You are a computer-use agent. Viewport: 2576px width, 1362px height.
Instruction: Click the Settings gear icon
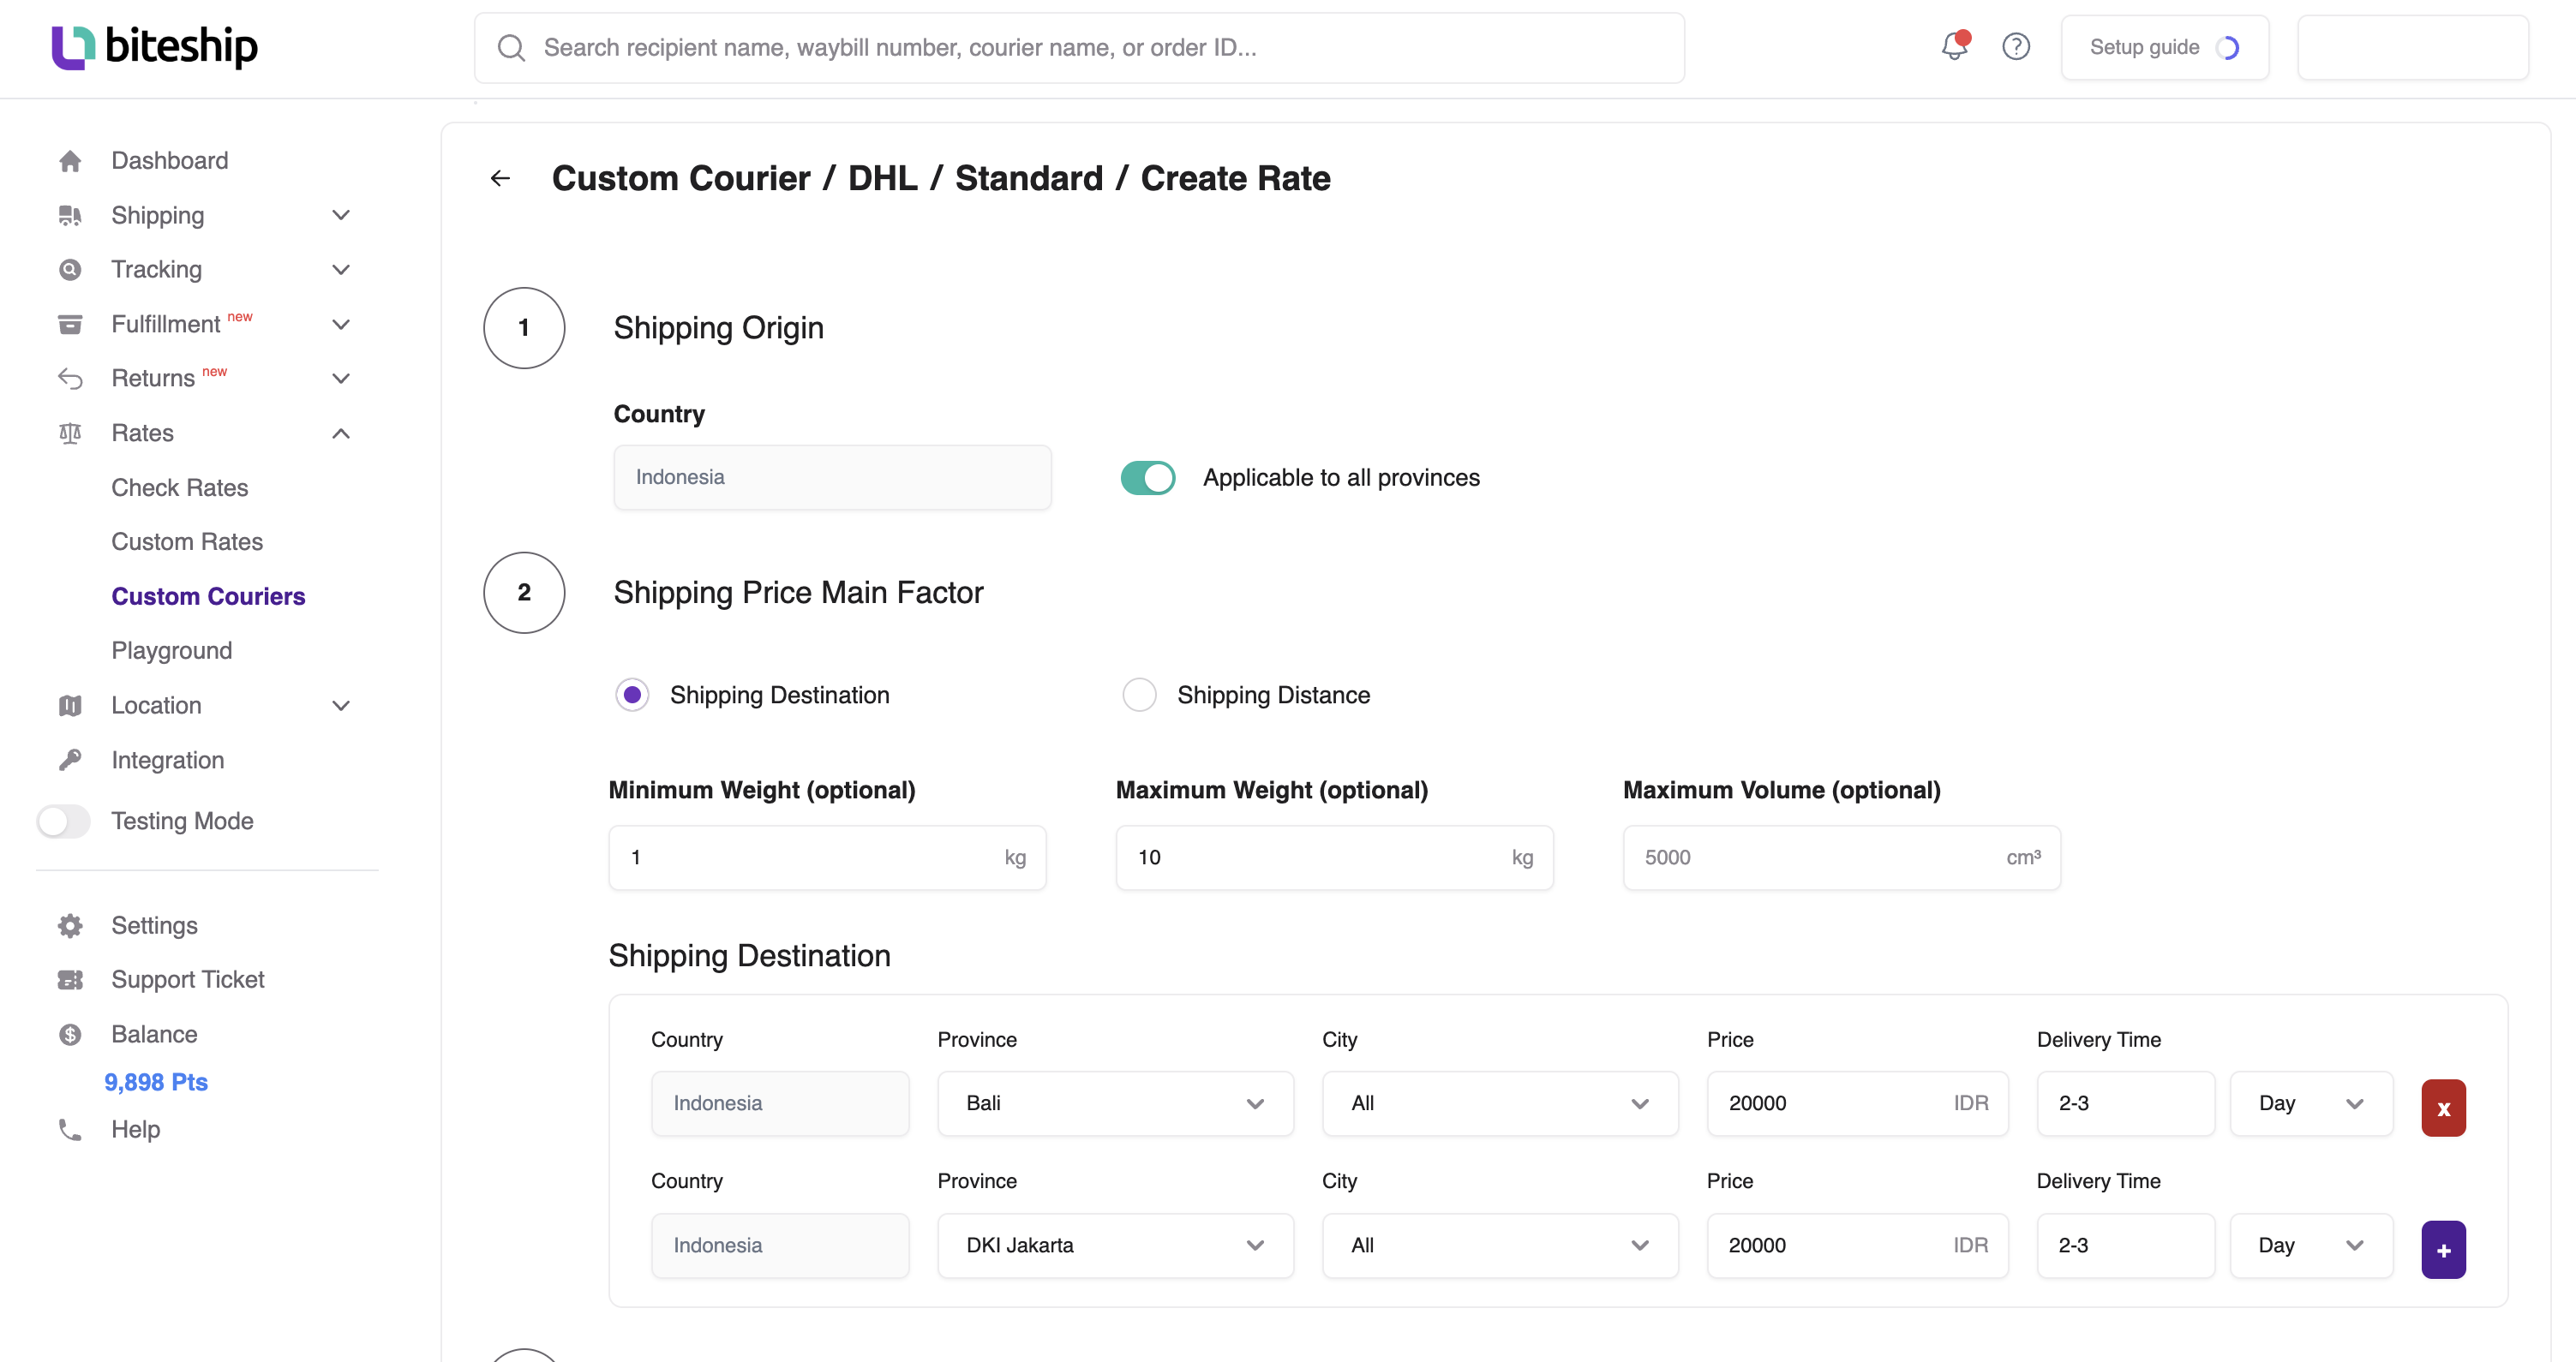pyautogui.click(x=70, y=926)
